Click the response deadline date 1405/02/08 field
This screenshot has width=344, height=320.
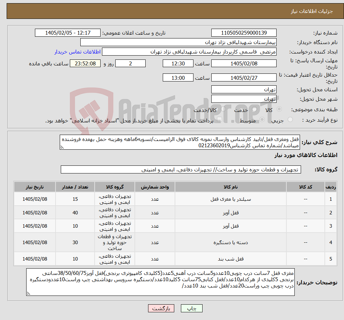coord(244,63)
